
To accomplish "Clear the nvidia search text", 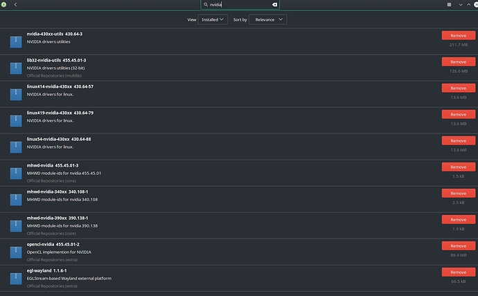I will pyautogui.click(x=274, y=5).
